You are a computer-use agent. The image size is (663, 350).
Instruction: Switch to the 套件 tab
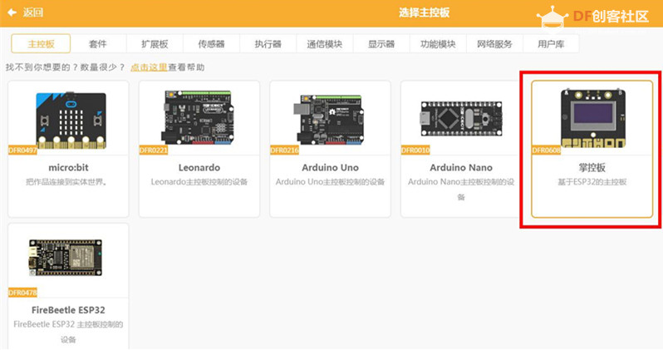(x=98, y=43)
